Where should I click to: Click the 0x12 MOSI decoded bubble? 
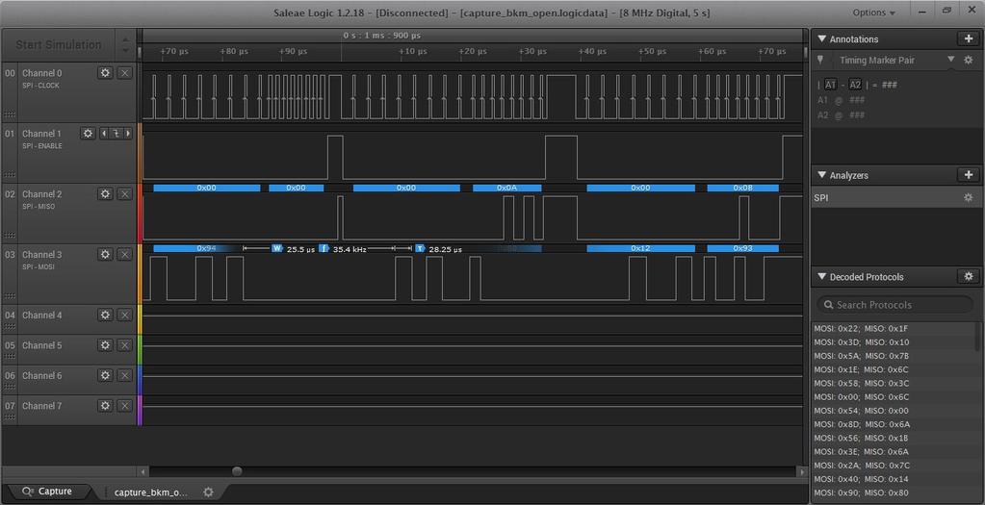pyautogui.click(x=640, y=248)
